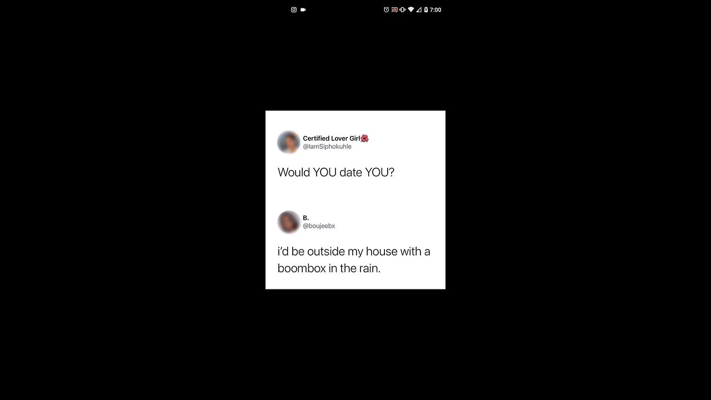
Task: Click the B. display name
Action: point(306,218)
